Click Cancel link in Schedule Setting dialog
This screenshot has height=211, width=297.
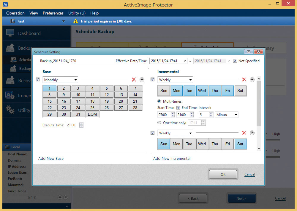[250, 174]
